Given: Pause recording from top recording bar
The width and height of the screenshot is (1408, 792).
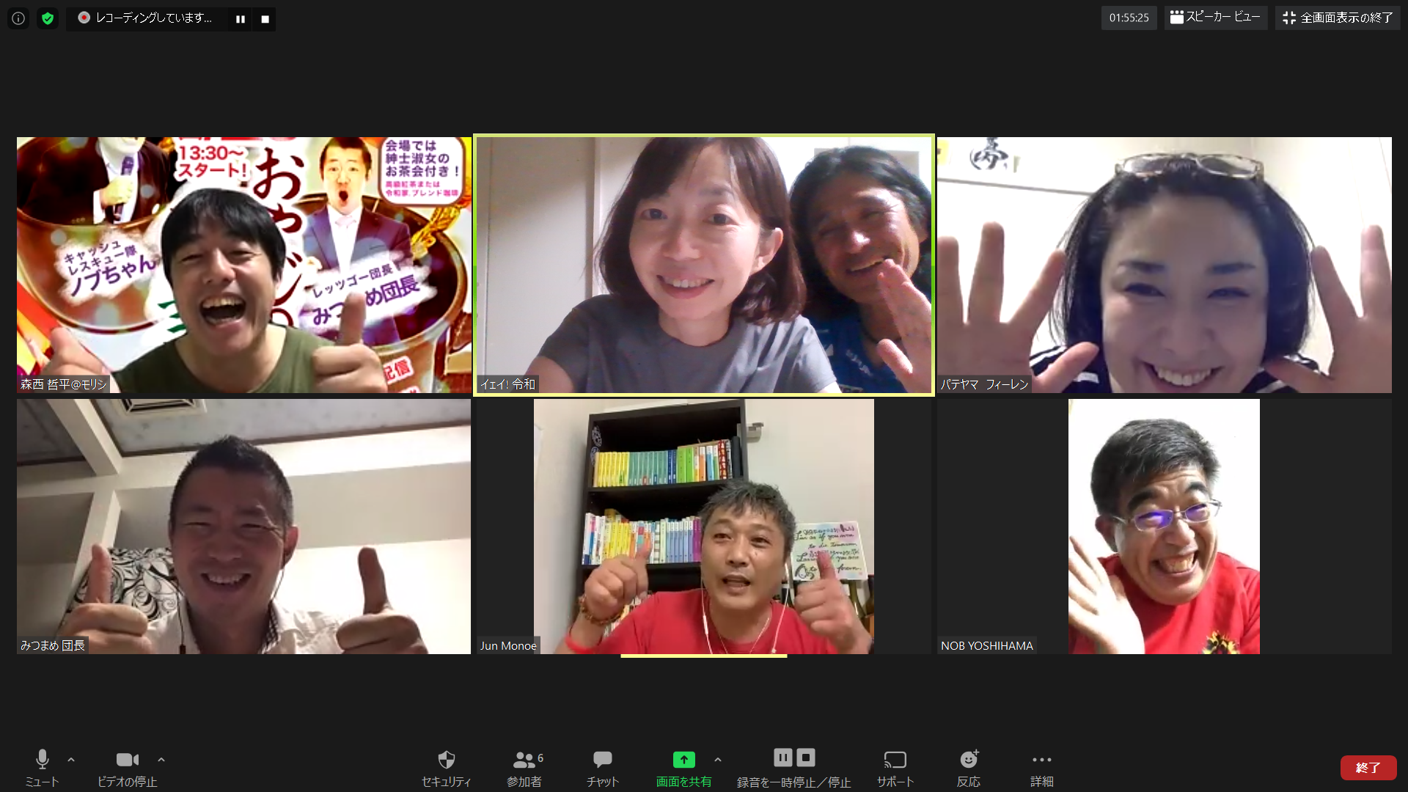Looking at the screenshot, I should tap(240, 19).
